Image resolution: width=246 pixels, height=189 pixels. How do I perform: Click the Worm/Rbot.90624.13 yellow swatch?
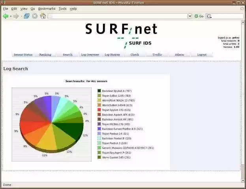point(99,100)
